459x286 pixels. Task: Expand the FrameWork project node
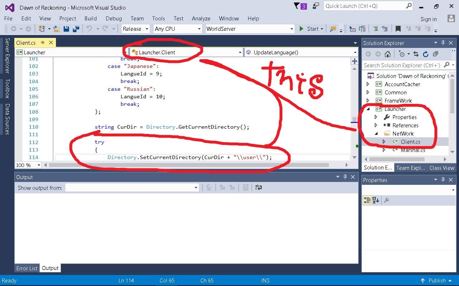(x=368, y=100)
